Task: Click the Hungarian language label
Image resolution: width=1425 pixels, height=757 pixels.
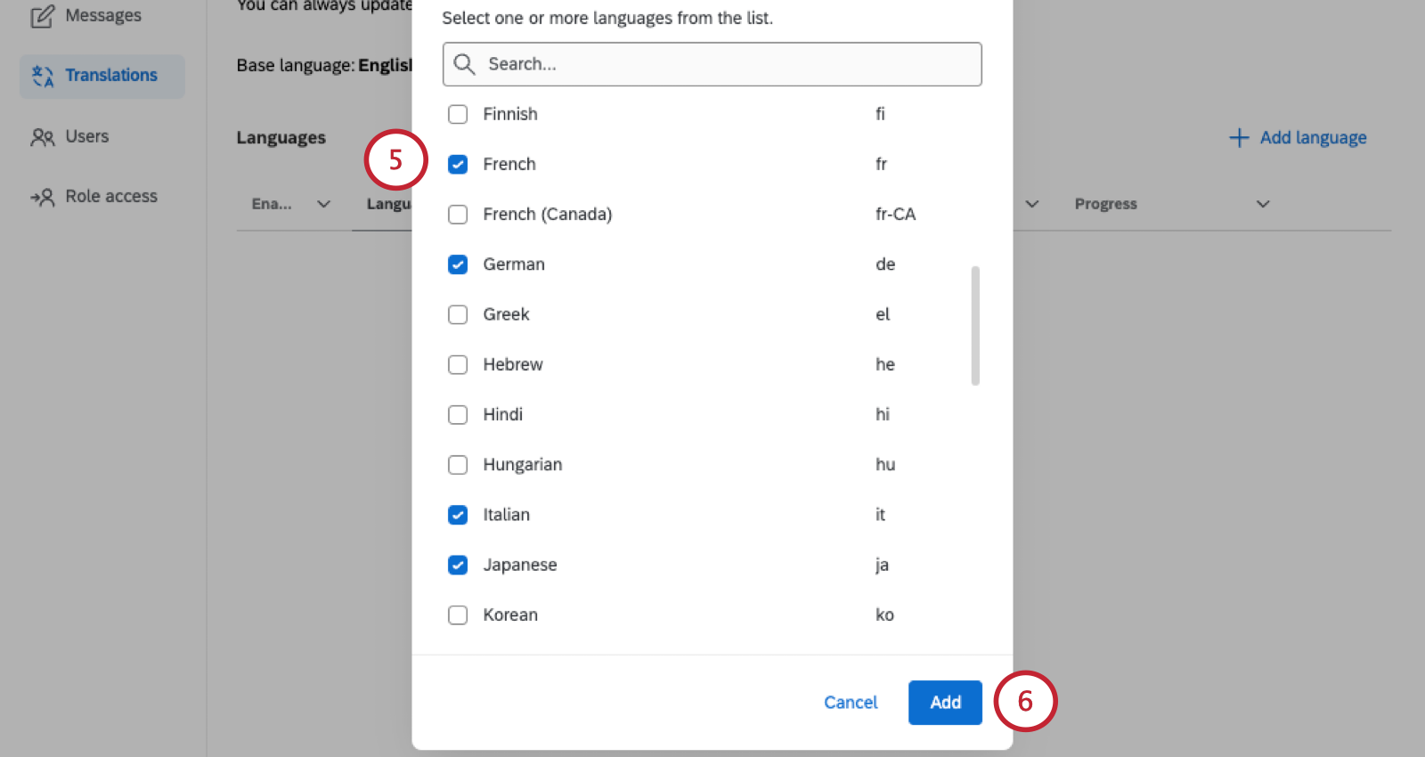Action: click(x=523, y=465)
